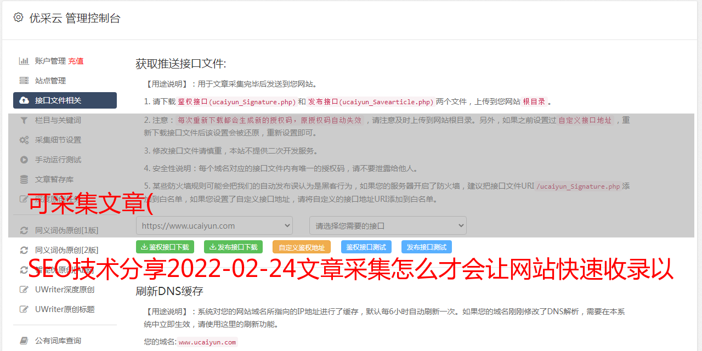Click the 优采云 管理控制台 title
Viewport: 702px width, 351px height.
pos(75,18)
